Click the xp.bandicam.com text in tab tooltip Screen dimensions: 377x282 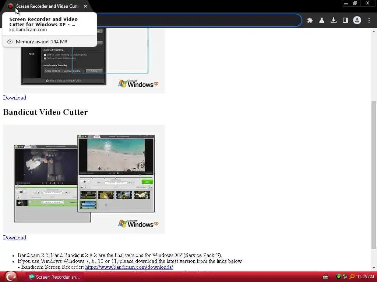click(x=28, y=30)
